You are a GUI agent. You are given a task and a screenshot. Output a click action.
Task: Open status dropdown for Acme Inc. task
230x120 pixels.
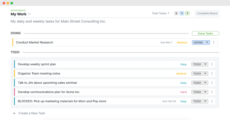pyautogui.click(x=200, y=92)
